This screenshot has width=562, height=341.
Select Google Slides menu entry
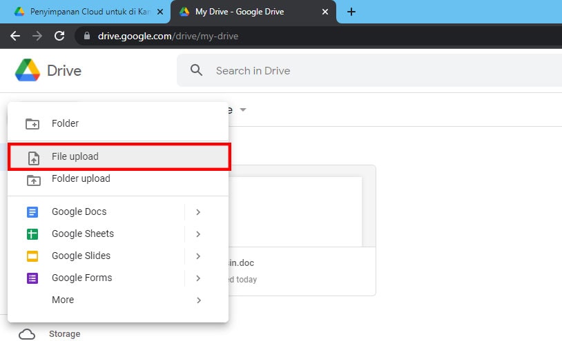click(118, 256)
